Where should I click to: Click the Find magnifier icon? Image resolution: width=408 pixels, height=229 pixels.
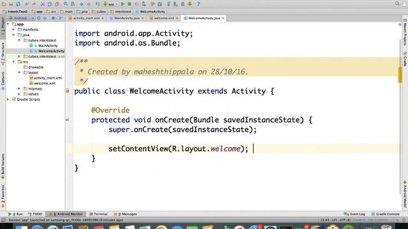tap(66, 4)
